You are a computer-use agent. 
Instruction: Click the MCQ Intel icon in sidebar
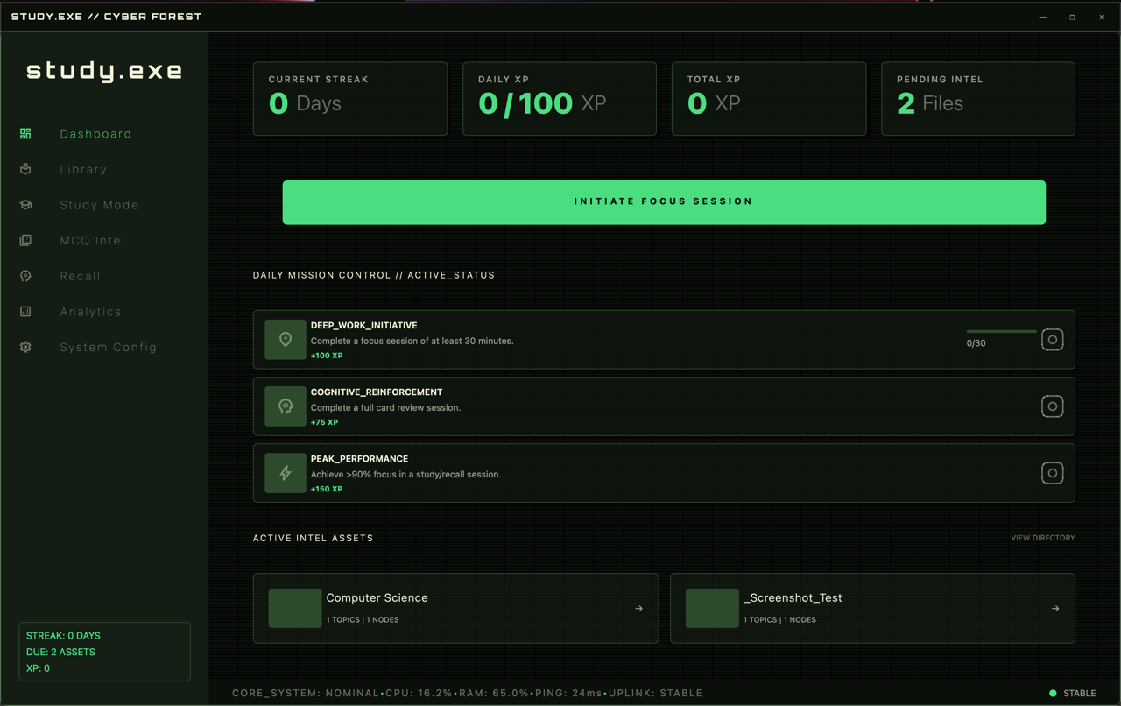25,240
